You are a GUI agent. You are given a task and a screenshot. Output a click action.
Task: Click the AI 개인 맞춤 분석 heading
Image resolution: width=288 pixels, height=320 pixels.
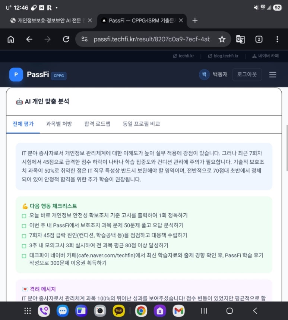(47, 101)
